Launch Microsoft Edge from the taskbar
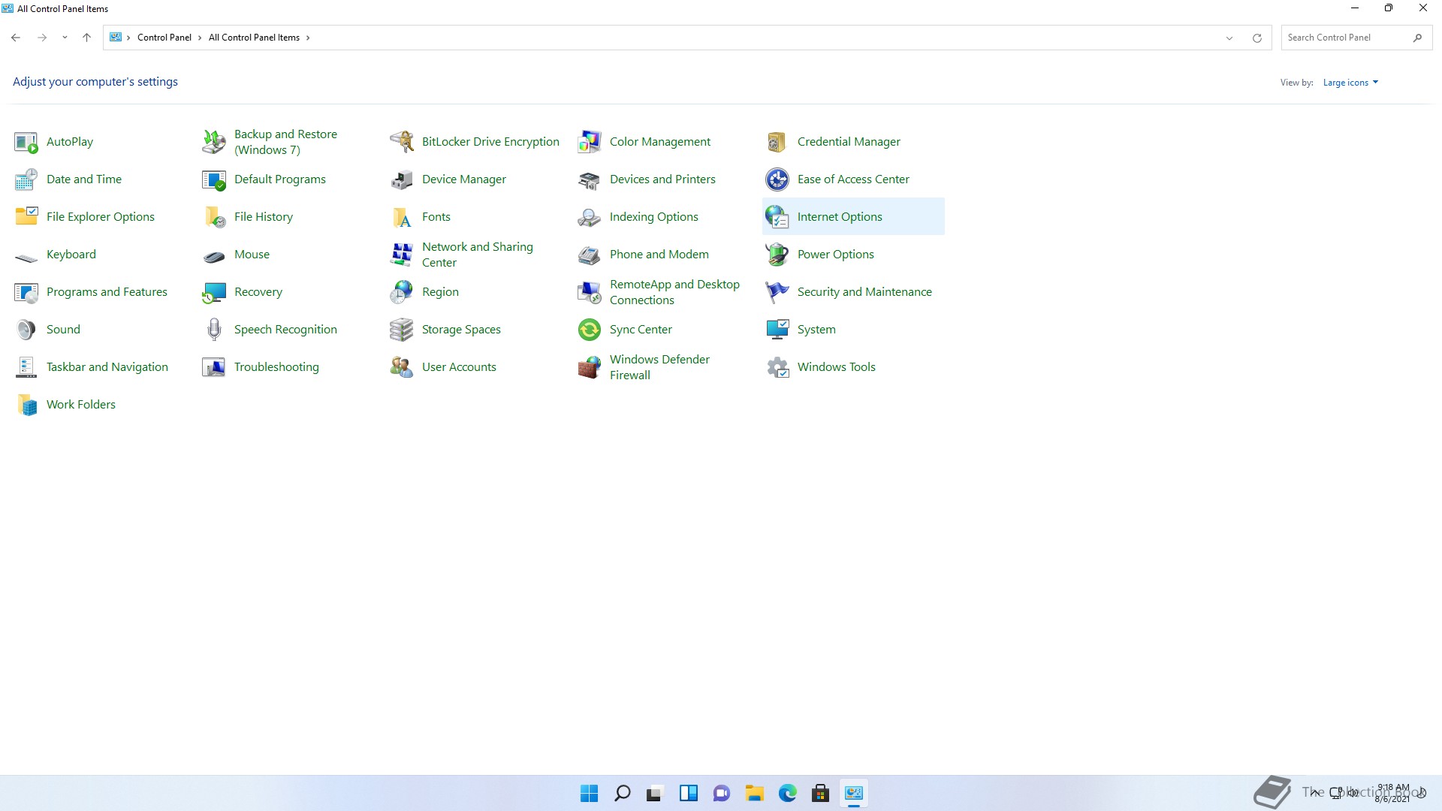Image resolution: width=1442 pixels, height=811 pixels. [x=788, y=793]
